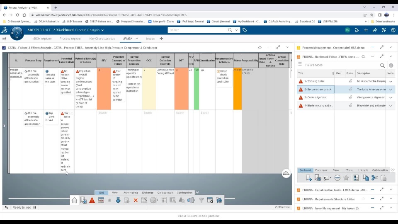Expand Issue Management widget menu chevron
This screenshot has height=224, width=398.
391,208
